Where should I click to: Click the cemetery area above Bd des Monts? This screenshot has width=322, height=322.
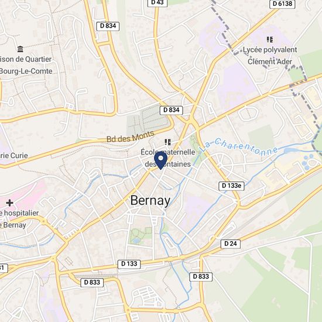click(x=148, y=119)
